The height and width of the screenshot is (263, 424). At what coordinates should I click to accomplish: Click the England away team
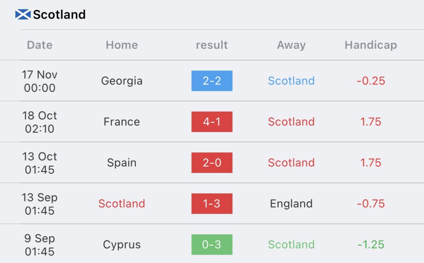[291, 203]
